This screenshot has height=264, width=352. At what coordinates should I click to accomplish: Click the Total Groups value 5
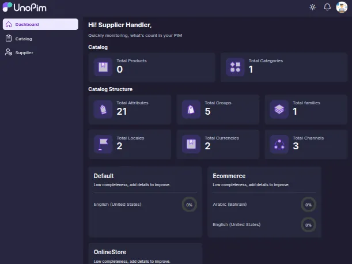pos(207,111)
